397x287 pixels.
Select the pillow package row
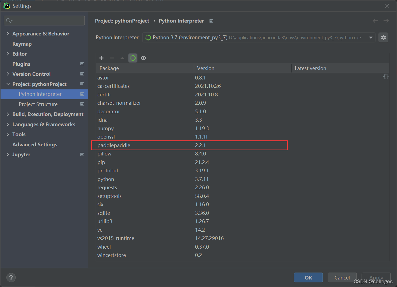point(242,154)
